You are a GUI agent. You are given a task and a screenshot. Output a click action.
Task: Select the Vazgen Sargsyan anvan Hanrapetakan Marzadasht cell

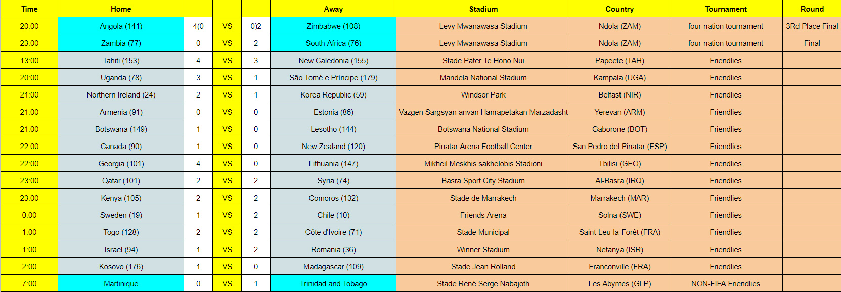tap(483, 112)
